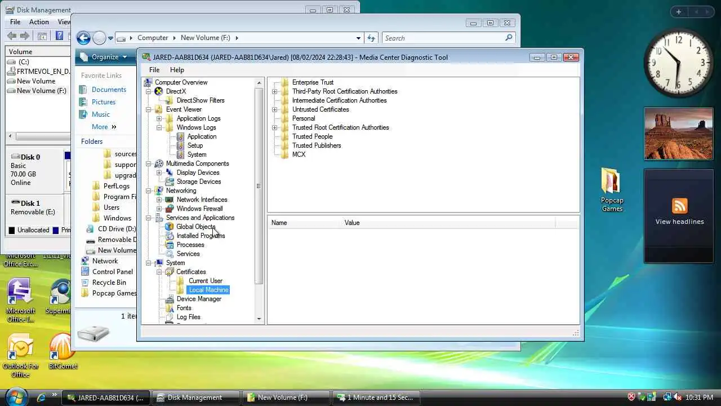Select Intermediate Certification Authorities store
721x406 pixels.
point(339,100)
